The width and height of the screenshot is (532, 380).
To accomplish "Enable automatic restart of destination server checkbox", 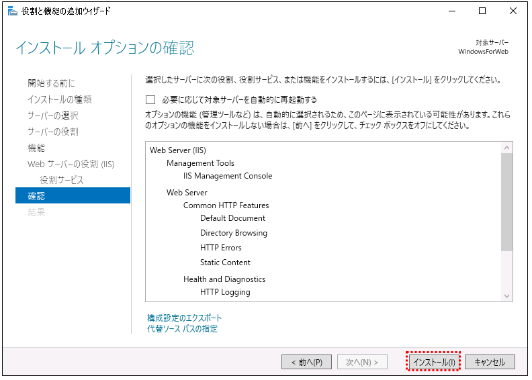I will [150, 99].
